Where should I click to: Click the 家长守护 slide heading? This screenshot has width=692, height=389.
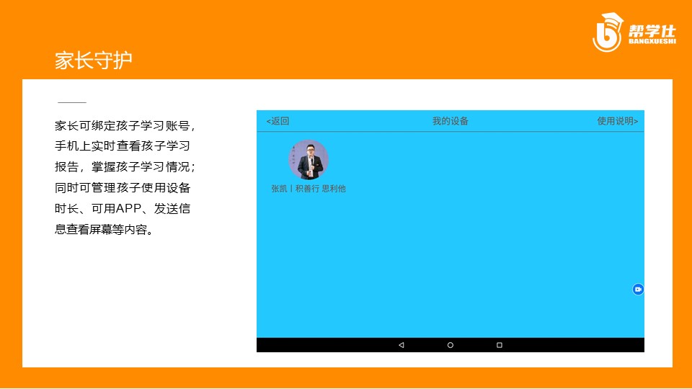[93, 60]
